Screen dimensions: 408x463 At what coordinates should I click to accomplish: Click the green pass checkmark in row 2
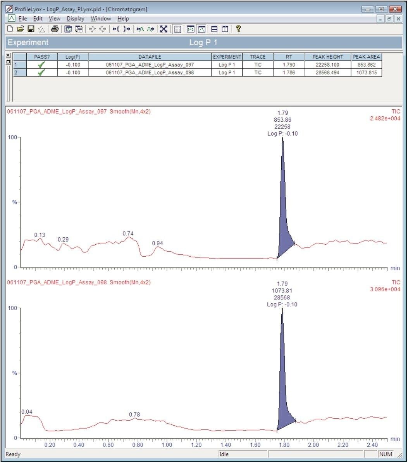pyautogui.click(x=41, y=73)
